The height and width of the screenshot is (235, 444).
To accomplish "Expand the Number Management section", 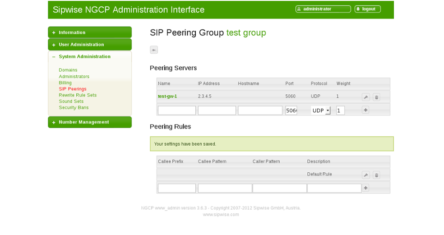I will (90, 122).
